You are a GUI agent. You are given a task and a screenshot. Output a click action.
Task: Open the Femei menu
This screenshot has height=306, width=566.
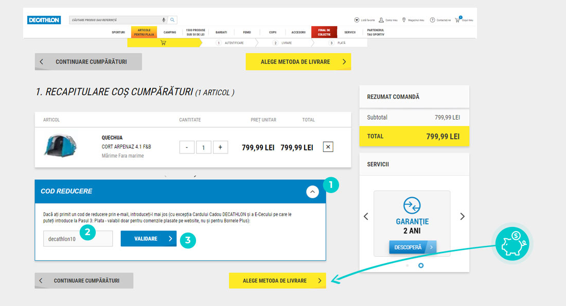[x=247, y=32]
